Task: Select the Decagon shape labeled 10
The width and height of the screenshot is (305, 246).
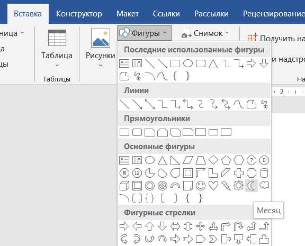Action: point(124,173)
